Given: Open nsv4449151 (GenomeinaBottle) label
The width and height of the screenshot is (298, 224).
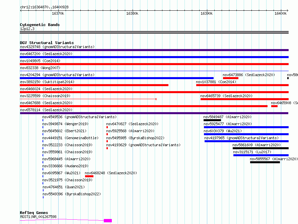Looking at the screenshot, I should pos(70,138).
